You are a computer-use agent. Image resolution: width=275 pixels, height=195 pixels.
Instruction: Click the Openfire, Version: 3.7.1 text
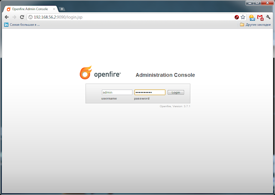(175, 106)
